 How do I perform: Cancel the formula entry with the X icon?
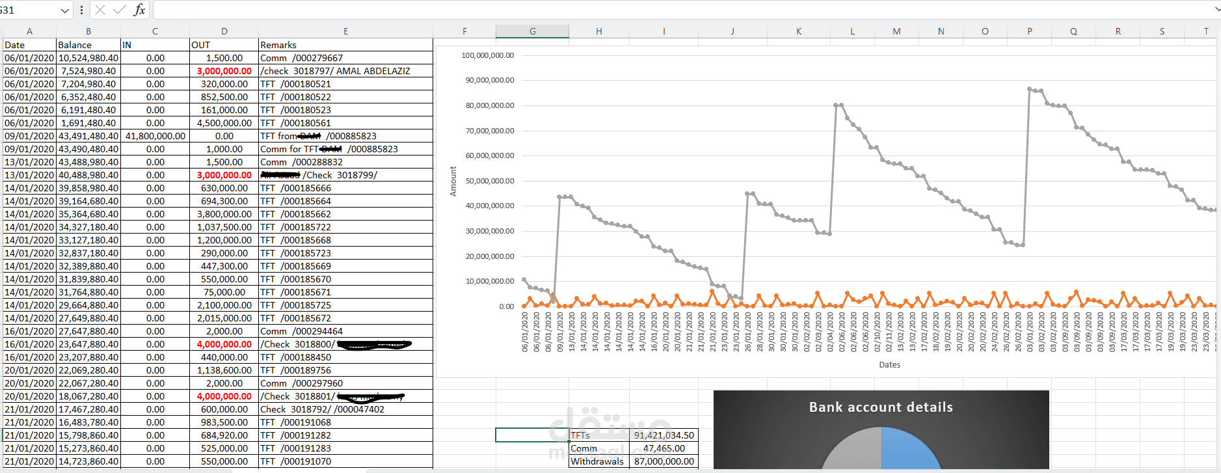point(100,10)
